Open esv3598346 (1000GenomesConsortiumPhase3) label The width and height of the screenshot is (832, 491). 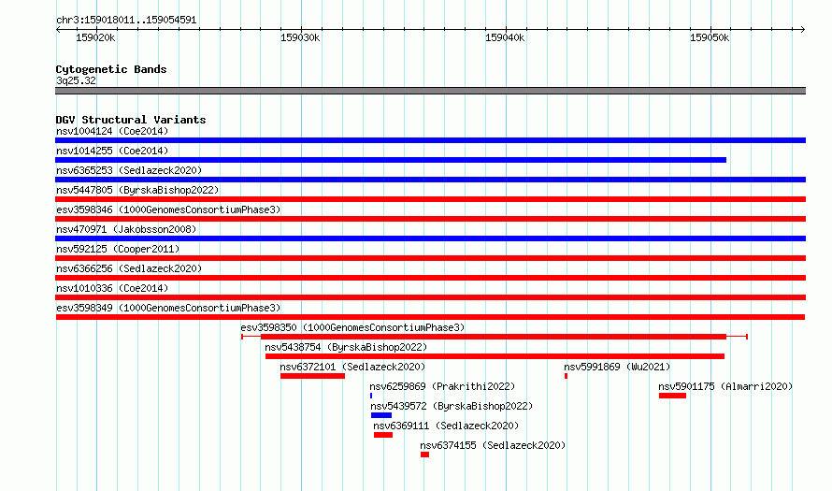pyautogui.click(x=168, y=209)
